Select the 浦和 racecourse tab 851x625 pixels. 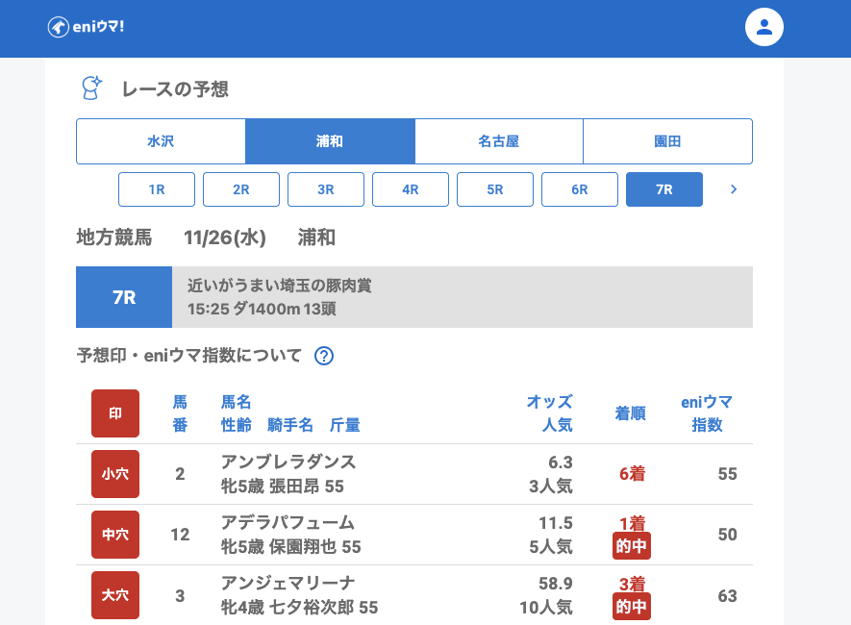[x=330, y=141]
